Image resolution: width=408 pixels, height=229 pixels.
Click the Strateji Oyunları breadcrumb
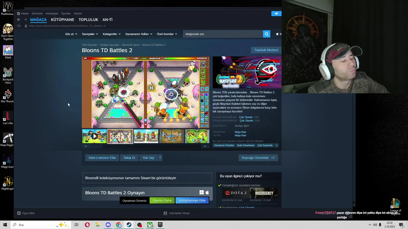click(109, 45)
